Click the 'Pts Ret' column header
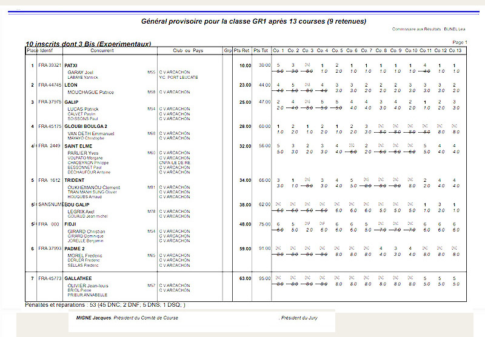485x337 pixels. click(x=241, y=50)
